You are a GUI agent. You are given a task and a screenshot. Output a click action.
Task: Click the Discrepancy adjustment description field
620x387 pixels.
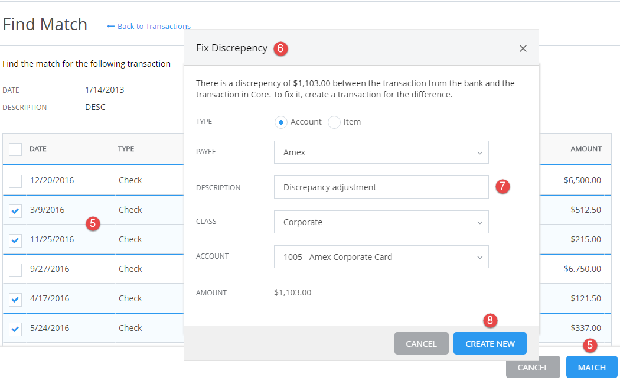(x=381, y=187)
